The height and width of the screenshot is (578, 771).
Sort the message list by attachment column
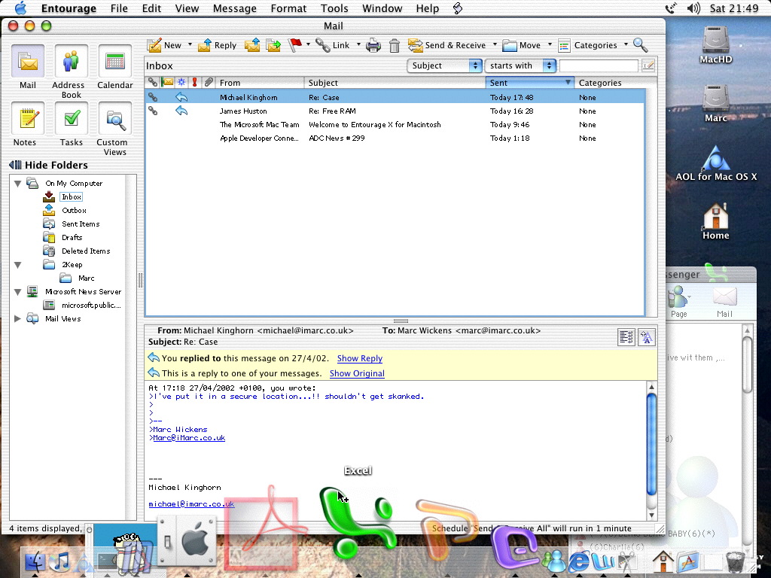(x=209, y=83)
